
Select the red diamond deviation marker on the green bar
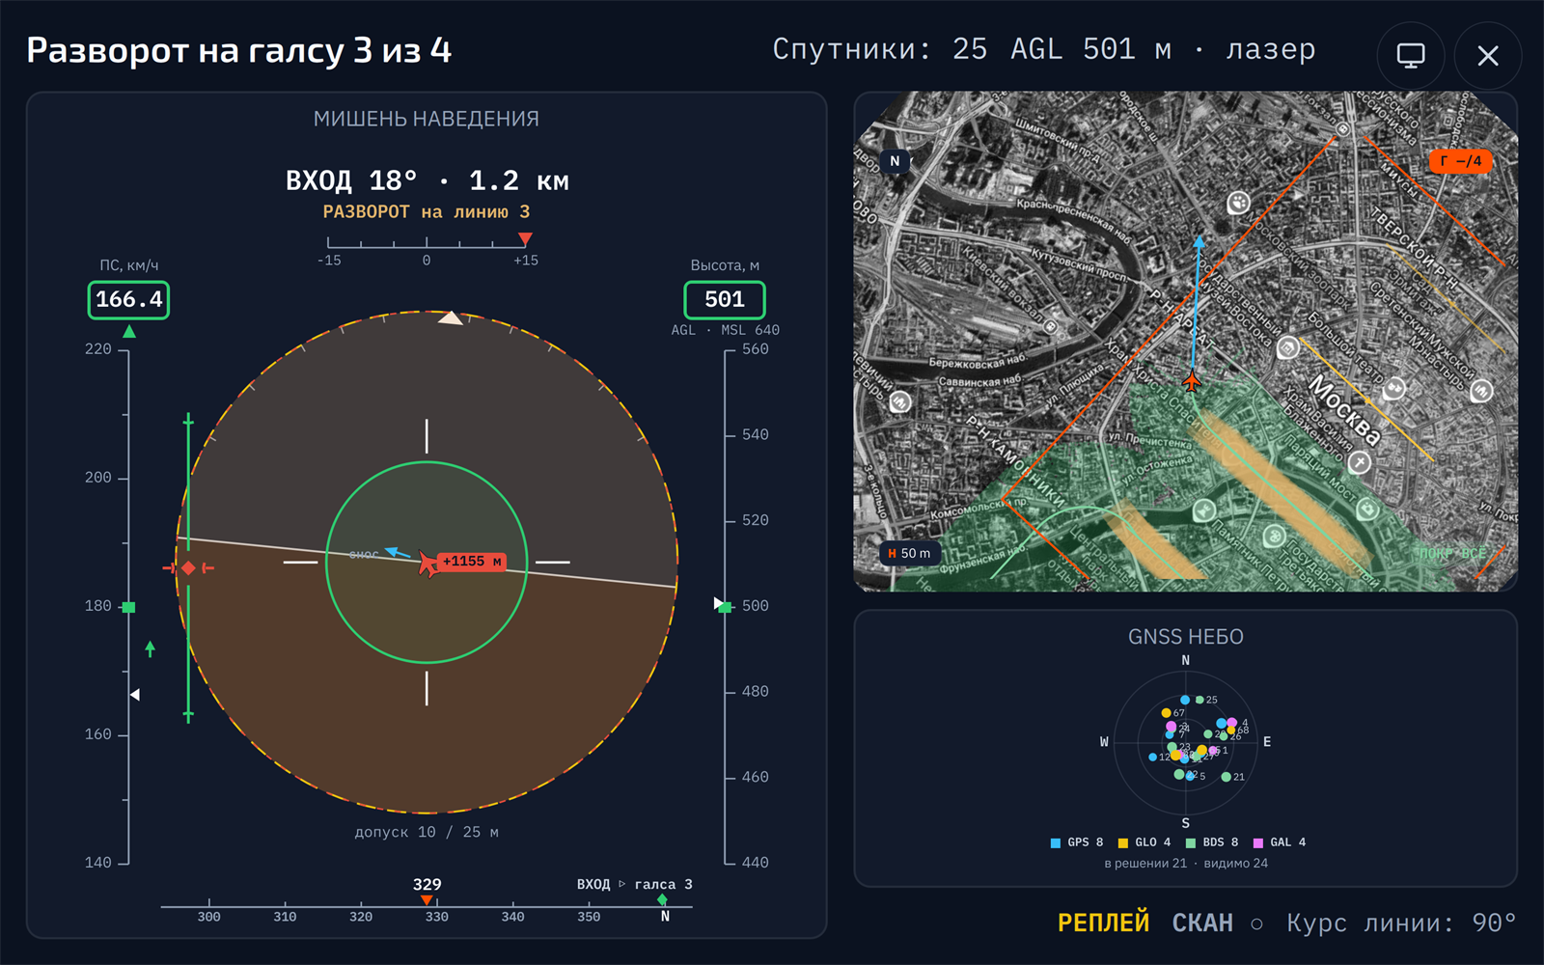point(189,568)
